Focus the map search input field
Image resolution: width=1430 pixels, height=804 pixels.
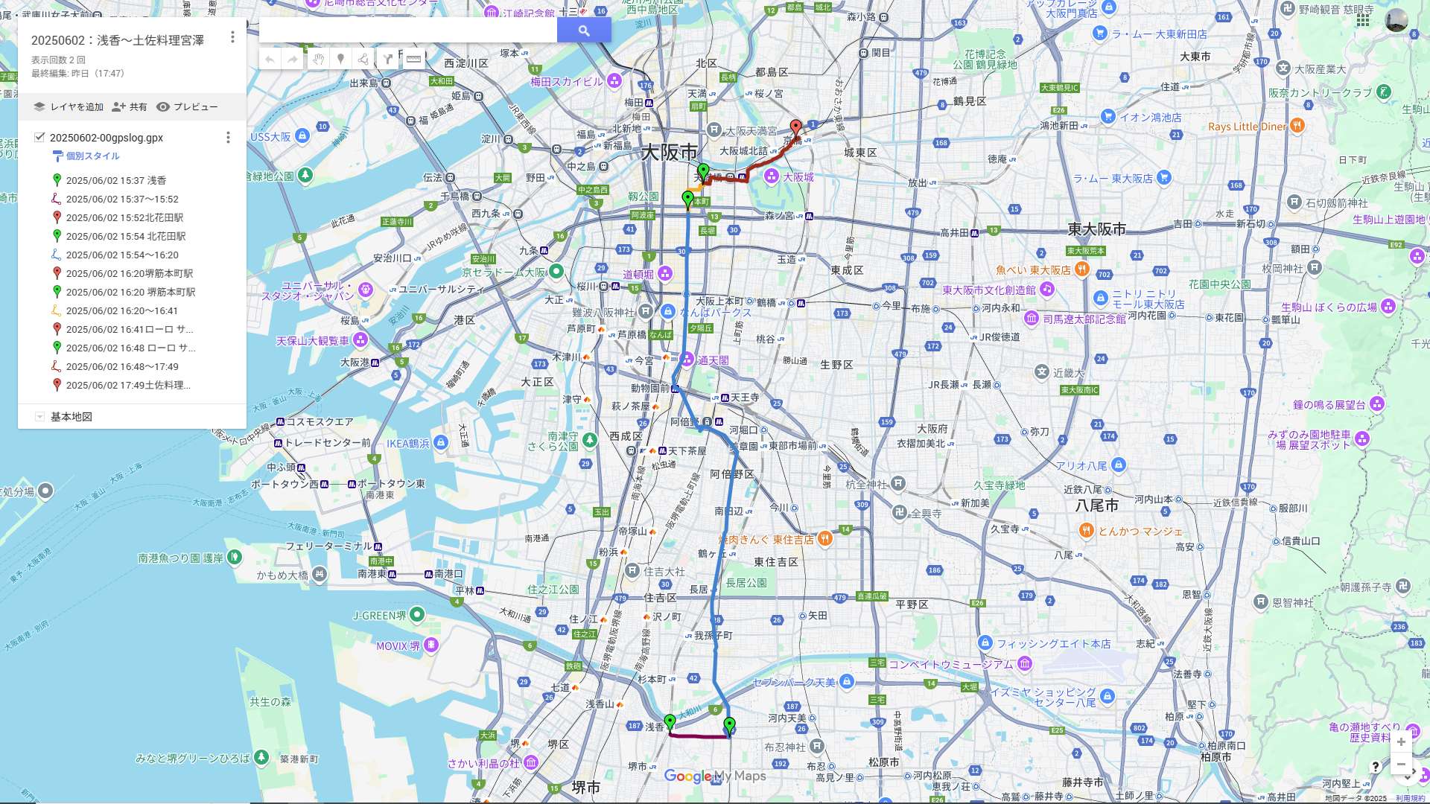(x=408, y=31)
